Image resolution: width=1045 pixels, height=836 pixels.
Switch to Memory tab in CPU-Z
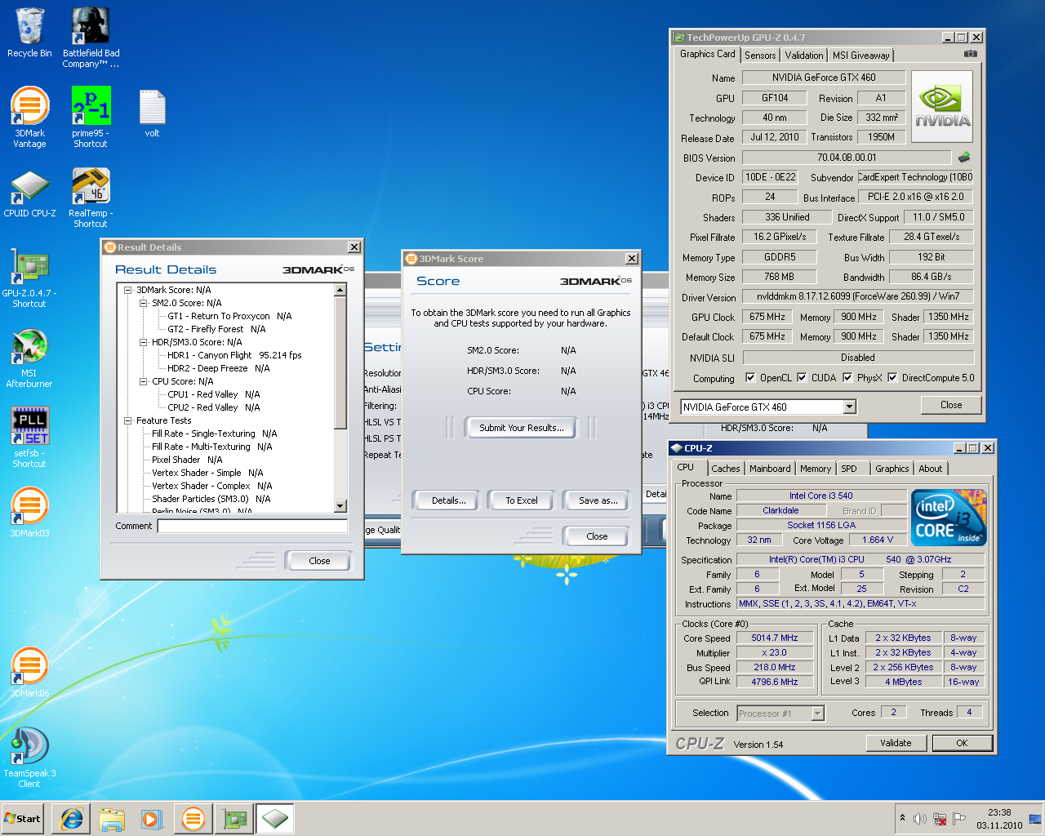(x=816, y=469)
